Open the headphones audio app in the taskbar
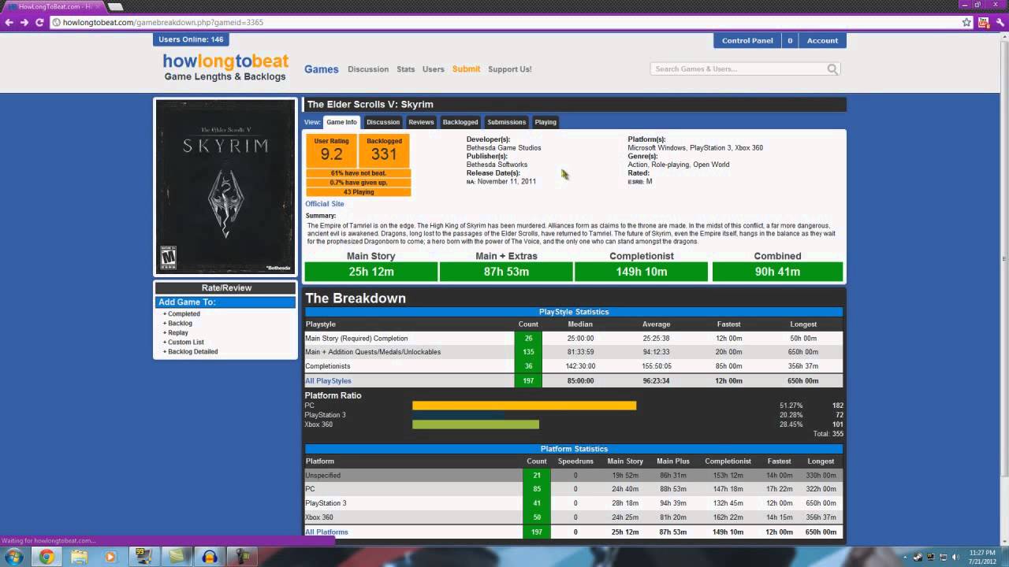1009x567 pixels. pyautogui.click(x=210, y=557)
